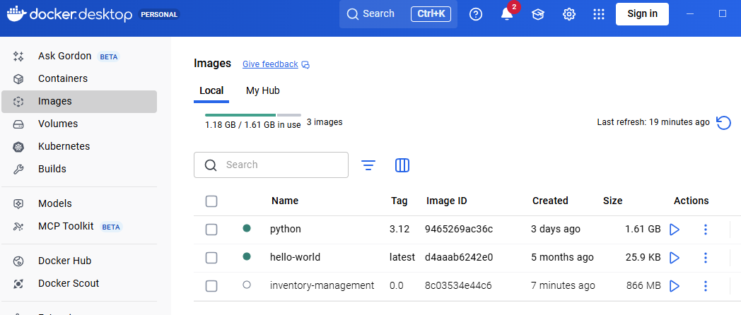741x315 pixels.
Task: Sort by the Name column header
Action: coord(285,201)
